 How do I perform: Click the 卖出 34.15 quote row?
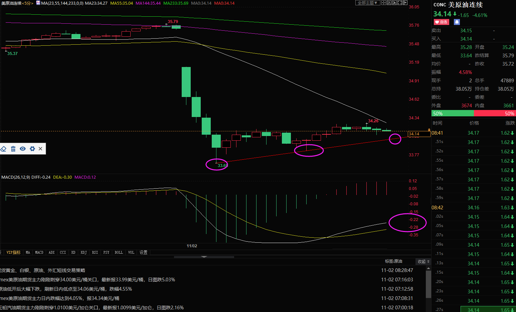click(474, 31)
